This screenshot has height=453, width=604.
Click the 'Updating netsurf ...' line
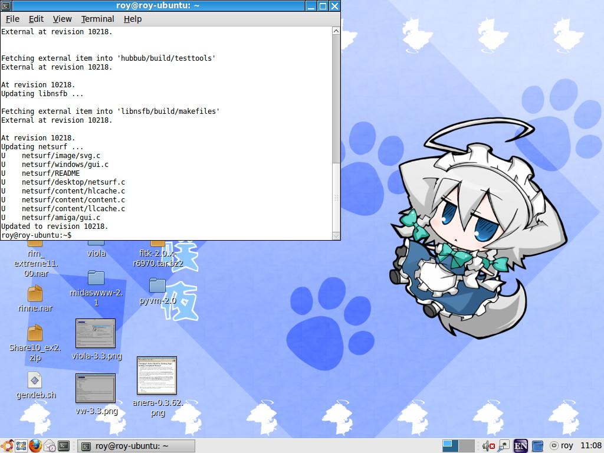pos(42,146)
